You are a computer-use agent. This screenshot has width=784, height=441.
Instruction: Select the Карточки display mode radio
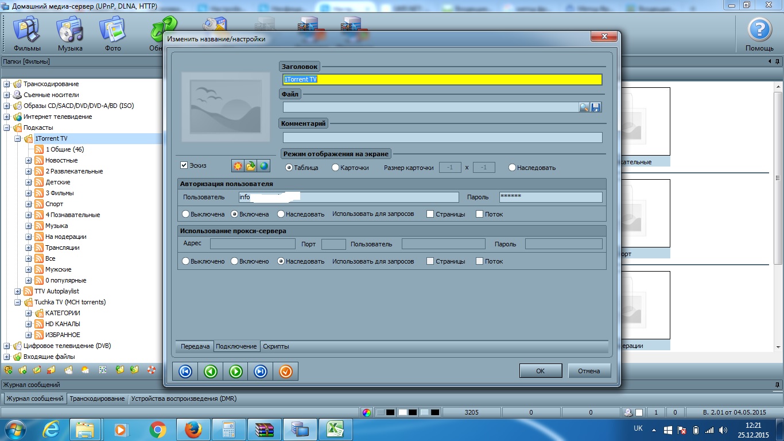pyautogui.click(x=336, y=168)
